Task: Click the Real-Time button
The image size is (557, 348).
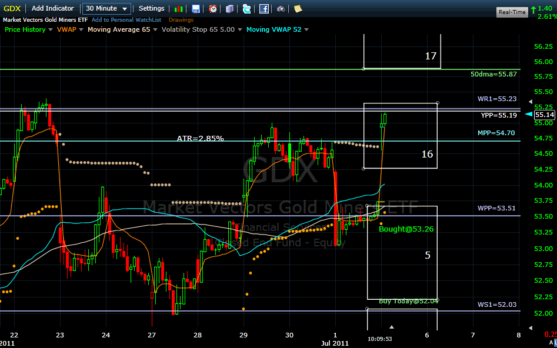Action: coord(512,12)
